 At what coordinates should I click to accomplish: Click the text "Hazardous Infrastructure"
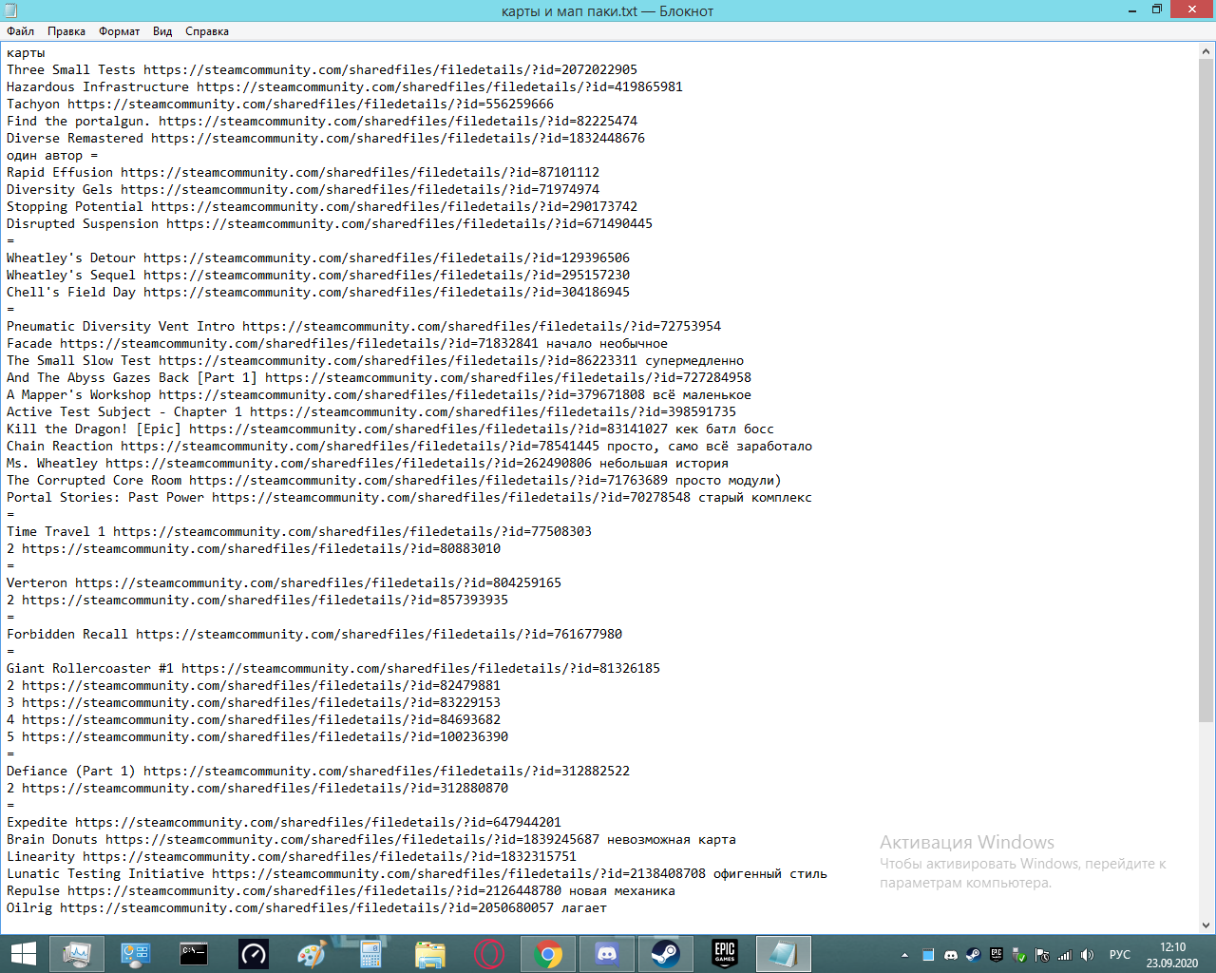coord(98,87)
